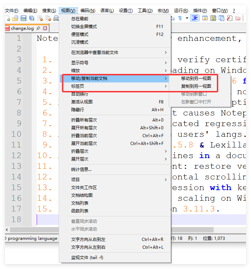The width and height of the screenshot is (251, 269).
Task: Open the 文件(F) menu
Action: point(12,11)
